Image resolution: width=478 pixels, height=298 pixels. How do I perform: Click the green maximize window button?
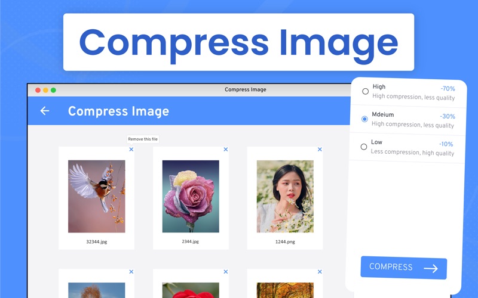coord(53,90)
